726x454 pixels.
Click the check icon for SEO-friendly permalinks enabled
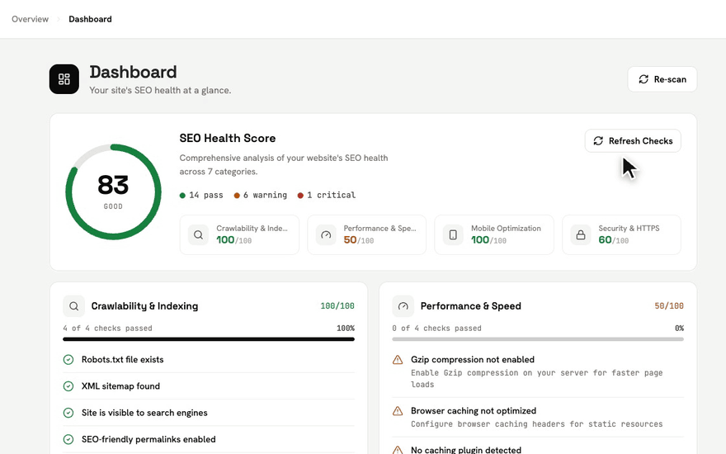pyautogui.click(x=68, y=439)
